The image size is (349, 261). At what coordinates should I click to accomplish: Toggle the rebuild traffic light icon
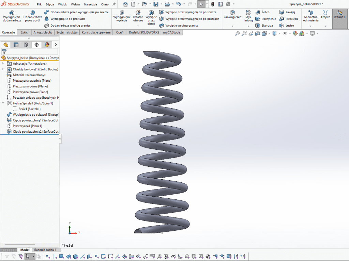pyautogui.click(x=213, y=4)
